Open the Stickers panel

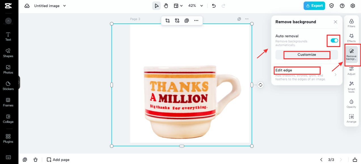(8, 86)
